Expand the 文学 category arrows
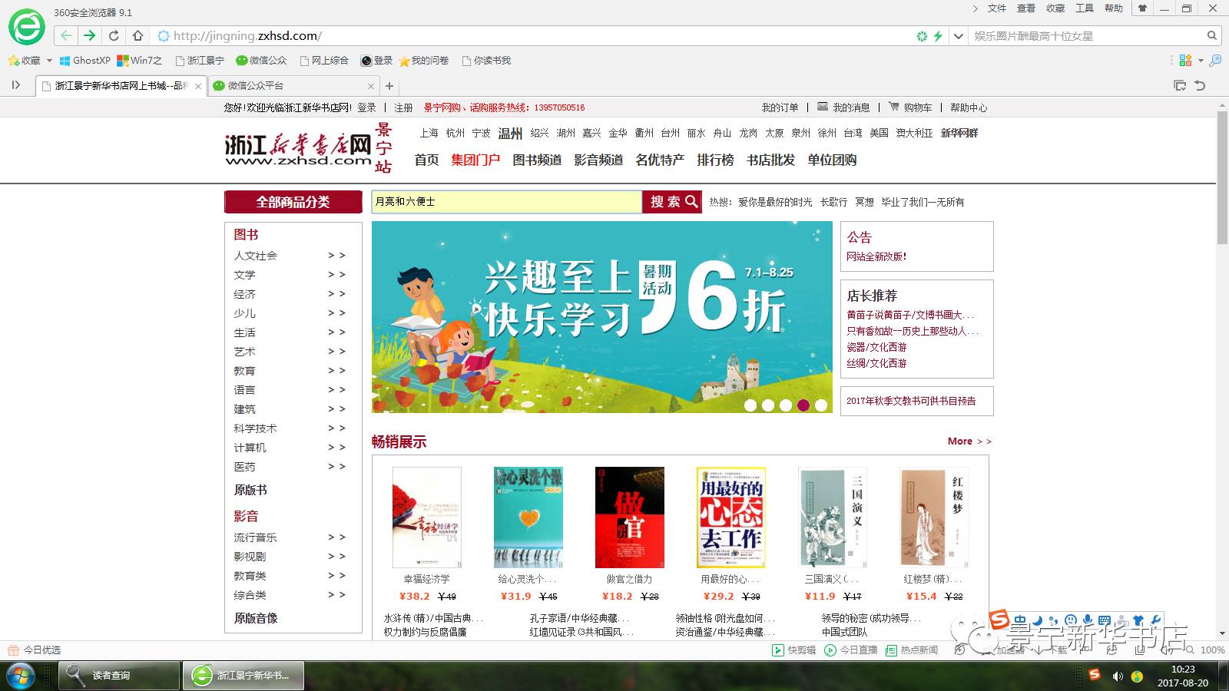The height and width of the screenshot is (691, 1229). (x=336, y=275)
